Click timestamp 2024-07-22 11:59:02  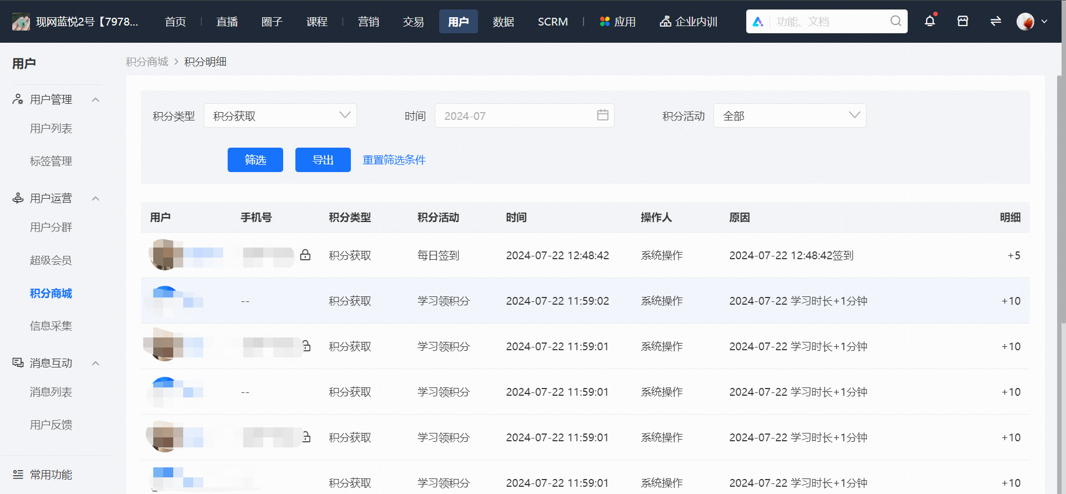coord(557,301)
